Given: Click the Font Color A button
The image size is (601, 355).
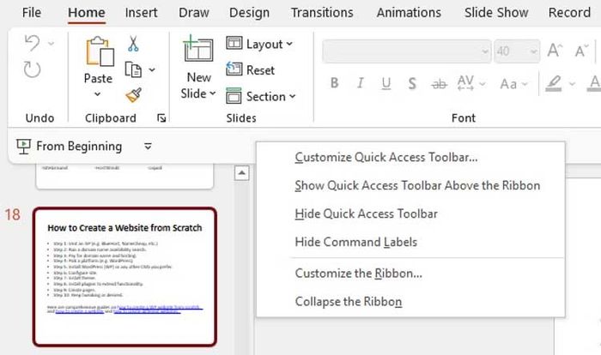Looking at the screenshot, I should (x=594, y=83).
